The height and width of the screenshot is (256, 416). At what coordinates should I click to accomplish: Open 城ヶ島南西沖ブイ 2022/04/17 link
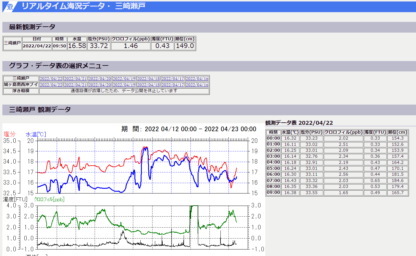pos(173,85)
